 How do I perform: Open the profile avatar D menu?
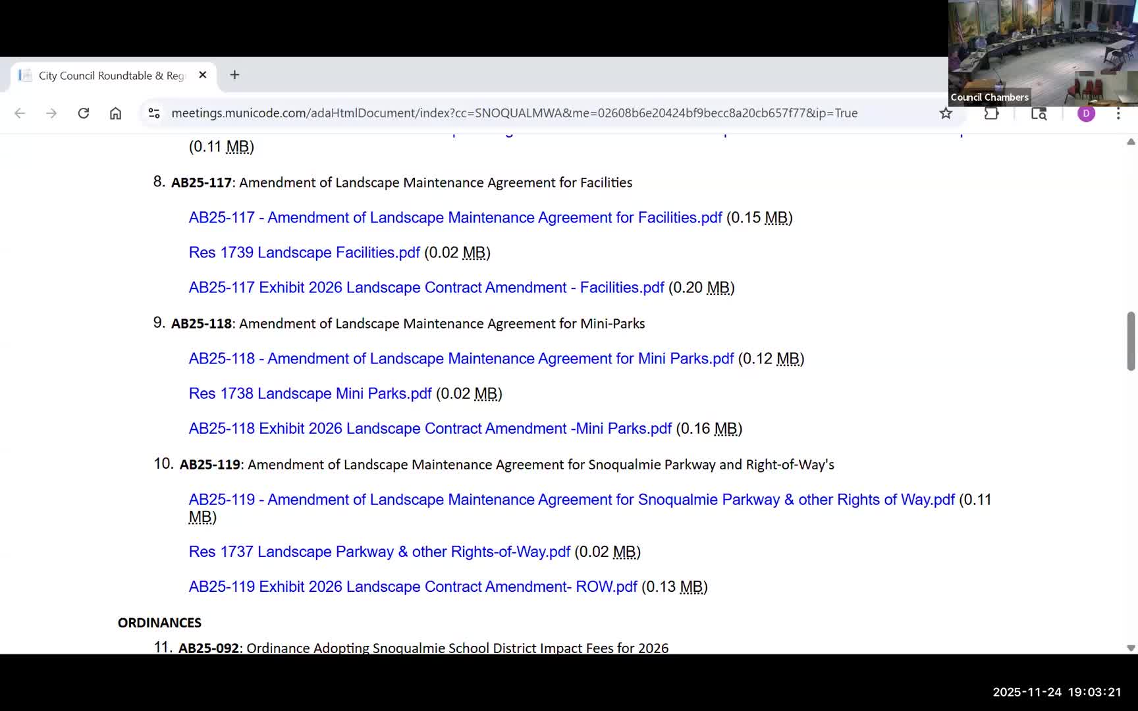tap(1086, 113)
